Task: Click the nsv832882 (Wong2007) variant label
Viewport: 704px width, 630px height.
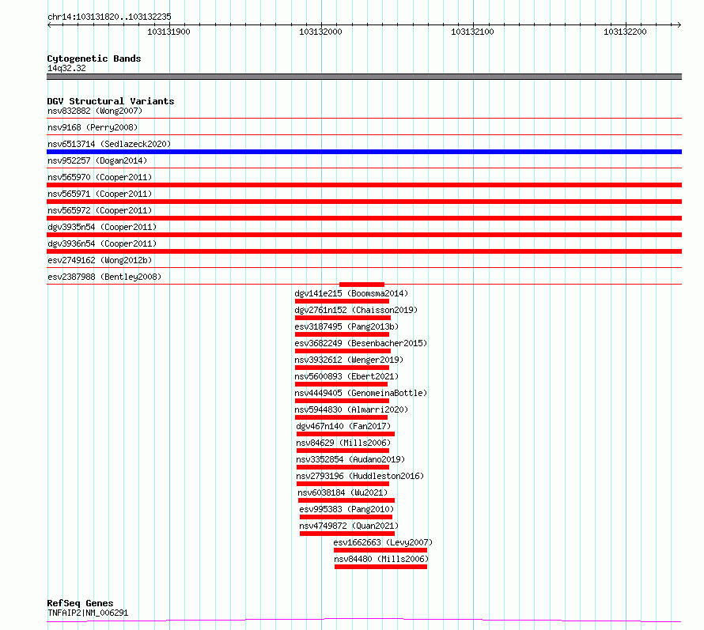Action: tap(95, 111)
